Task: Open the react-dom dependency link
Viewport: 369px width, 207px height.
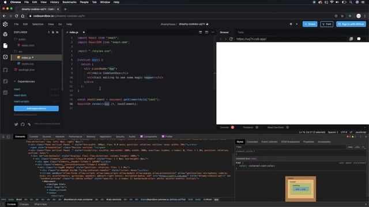Action: click(x=20, y=95)
